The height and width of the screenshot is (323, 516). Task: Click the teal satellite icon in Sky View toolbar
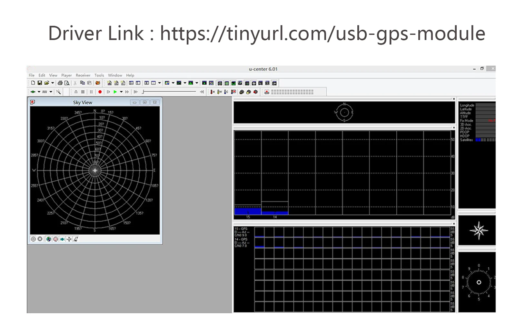coord(62,239)
